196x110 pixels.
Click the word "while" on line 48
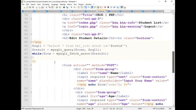(37, 54)
